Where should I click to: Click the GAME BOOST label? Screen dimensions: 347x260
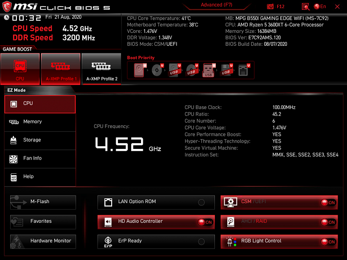(17, 49)
